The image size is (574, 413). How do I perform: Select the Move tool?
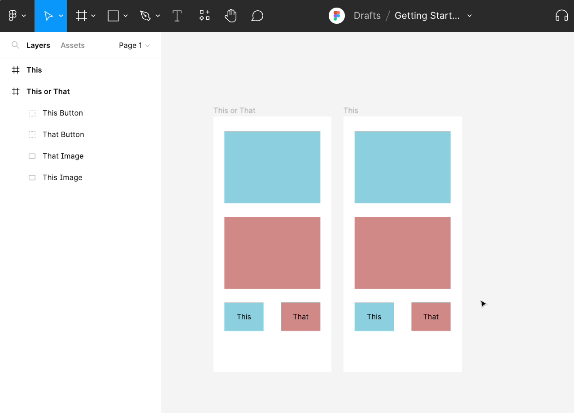(x=48, y=16)
